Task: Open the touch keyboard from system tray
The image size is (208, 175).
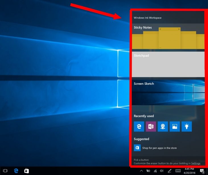Action: click(x=178, y=171)
